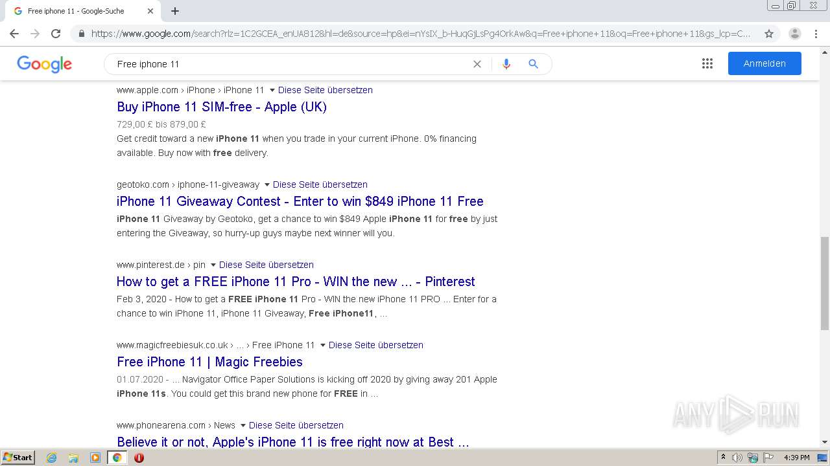This screenshot has width=830, height=466.
Task: Click in the Google search input field
Action: click(x=292, y=64)
